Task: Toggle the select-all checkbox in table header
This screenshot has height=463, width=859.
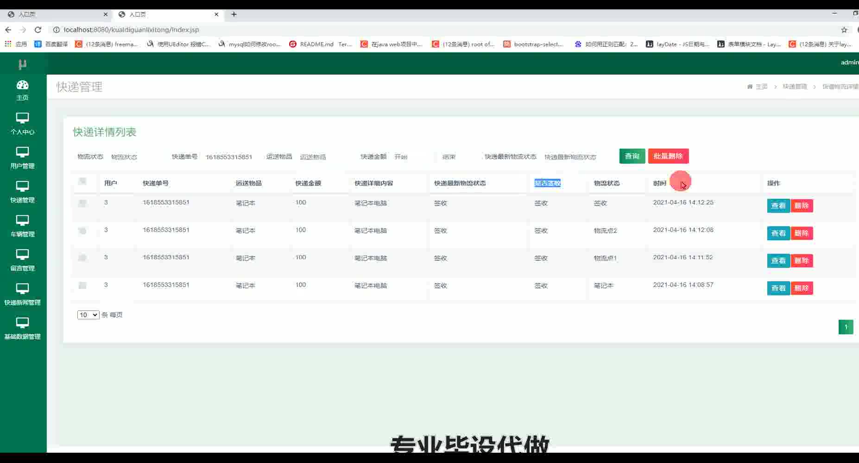Action: [82, 181]
